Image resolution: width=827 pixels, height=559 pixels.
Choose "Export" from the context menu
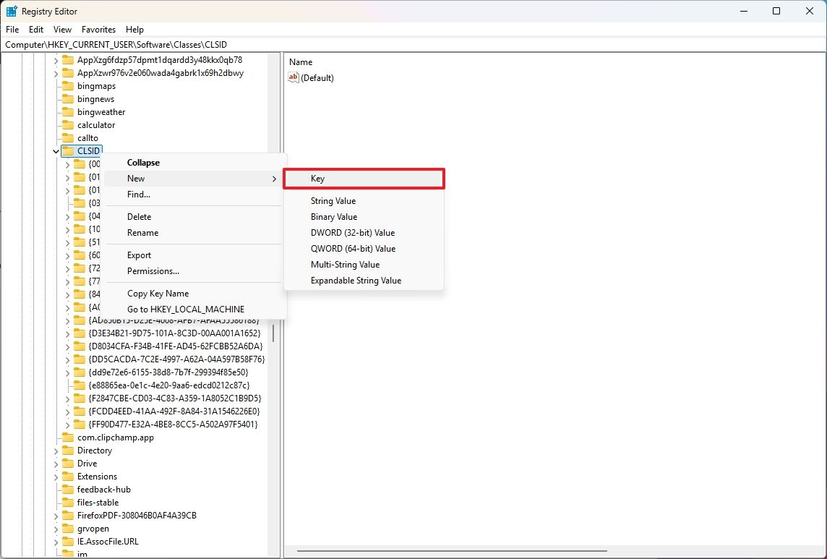point(139,255)
